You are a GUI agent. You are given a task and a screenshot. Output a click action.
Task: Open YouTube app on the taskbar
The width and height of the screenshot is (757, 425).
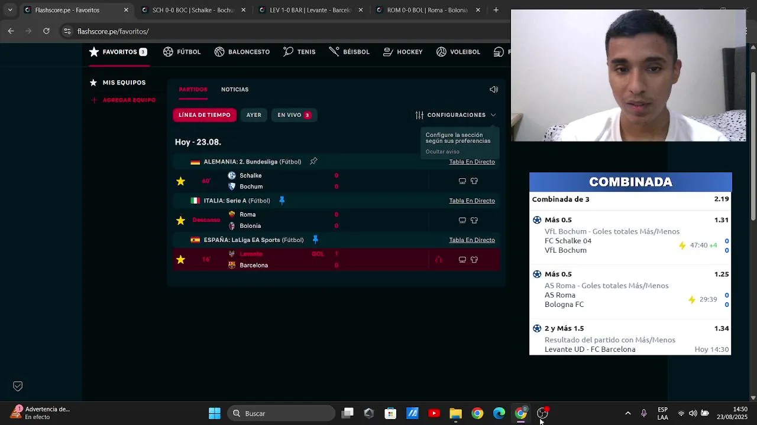(x=434, y=413)
